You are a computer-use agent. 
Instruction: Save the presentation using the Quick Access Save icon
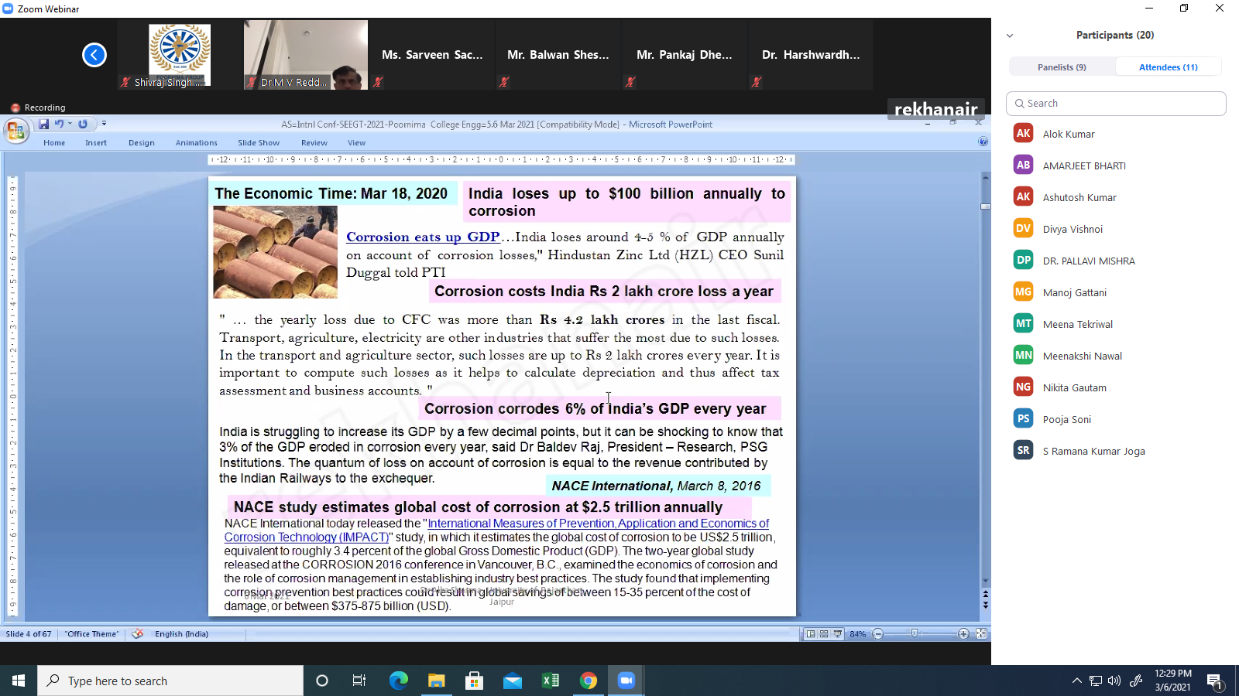coord(43,124)
